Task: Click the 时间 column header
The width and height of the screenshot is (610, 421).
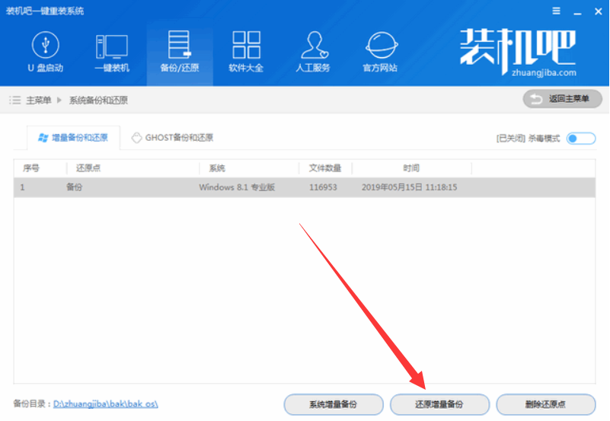Action: point(411,168)
